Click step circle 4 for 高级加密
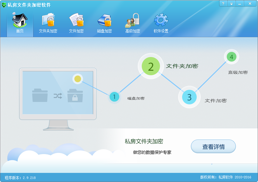This screenshot has width=258, height=182. pos(231,57)
